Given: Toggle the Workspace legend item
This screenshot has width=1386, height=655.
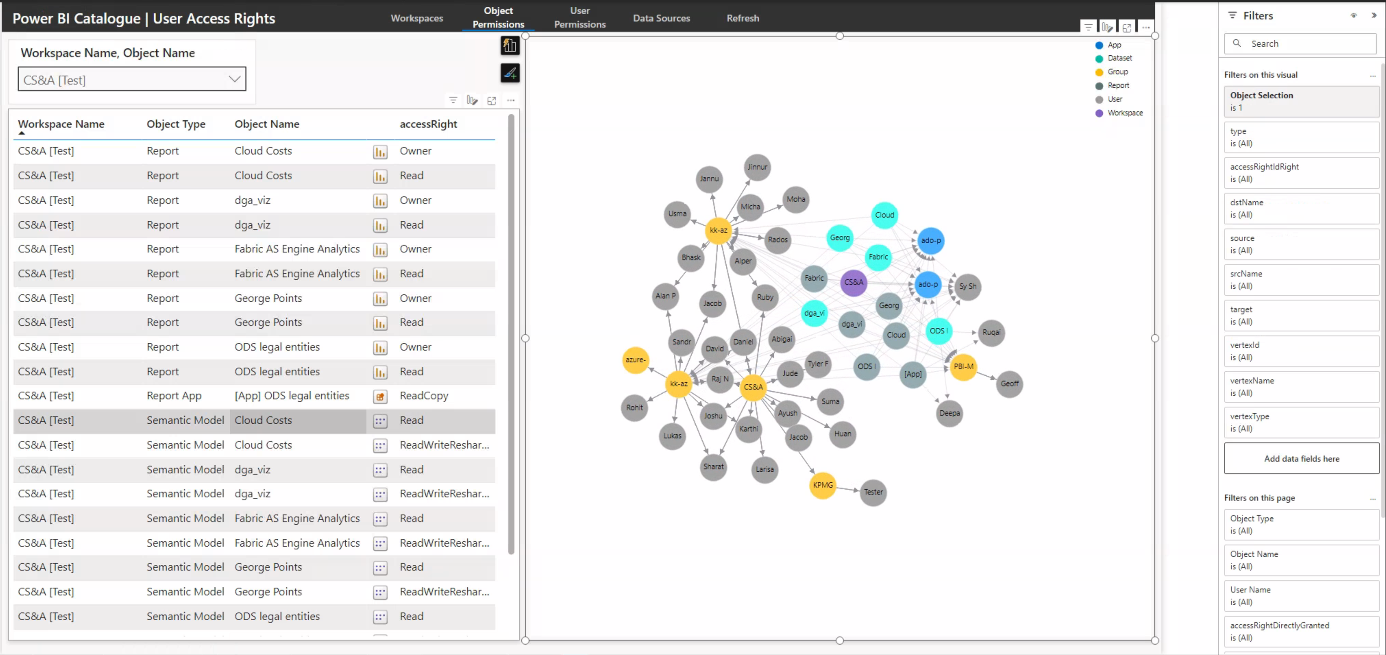Looking at the screenshot, I should 1124,113.
